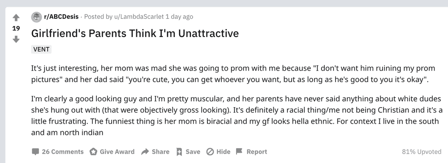Click the Give Award badge icon
The height and width of the screenshot is (163, 448).
[93, 151]
